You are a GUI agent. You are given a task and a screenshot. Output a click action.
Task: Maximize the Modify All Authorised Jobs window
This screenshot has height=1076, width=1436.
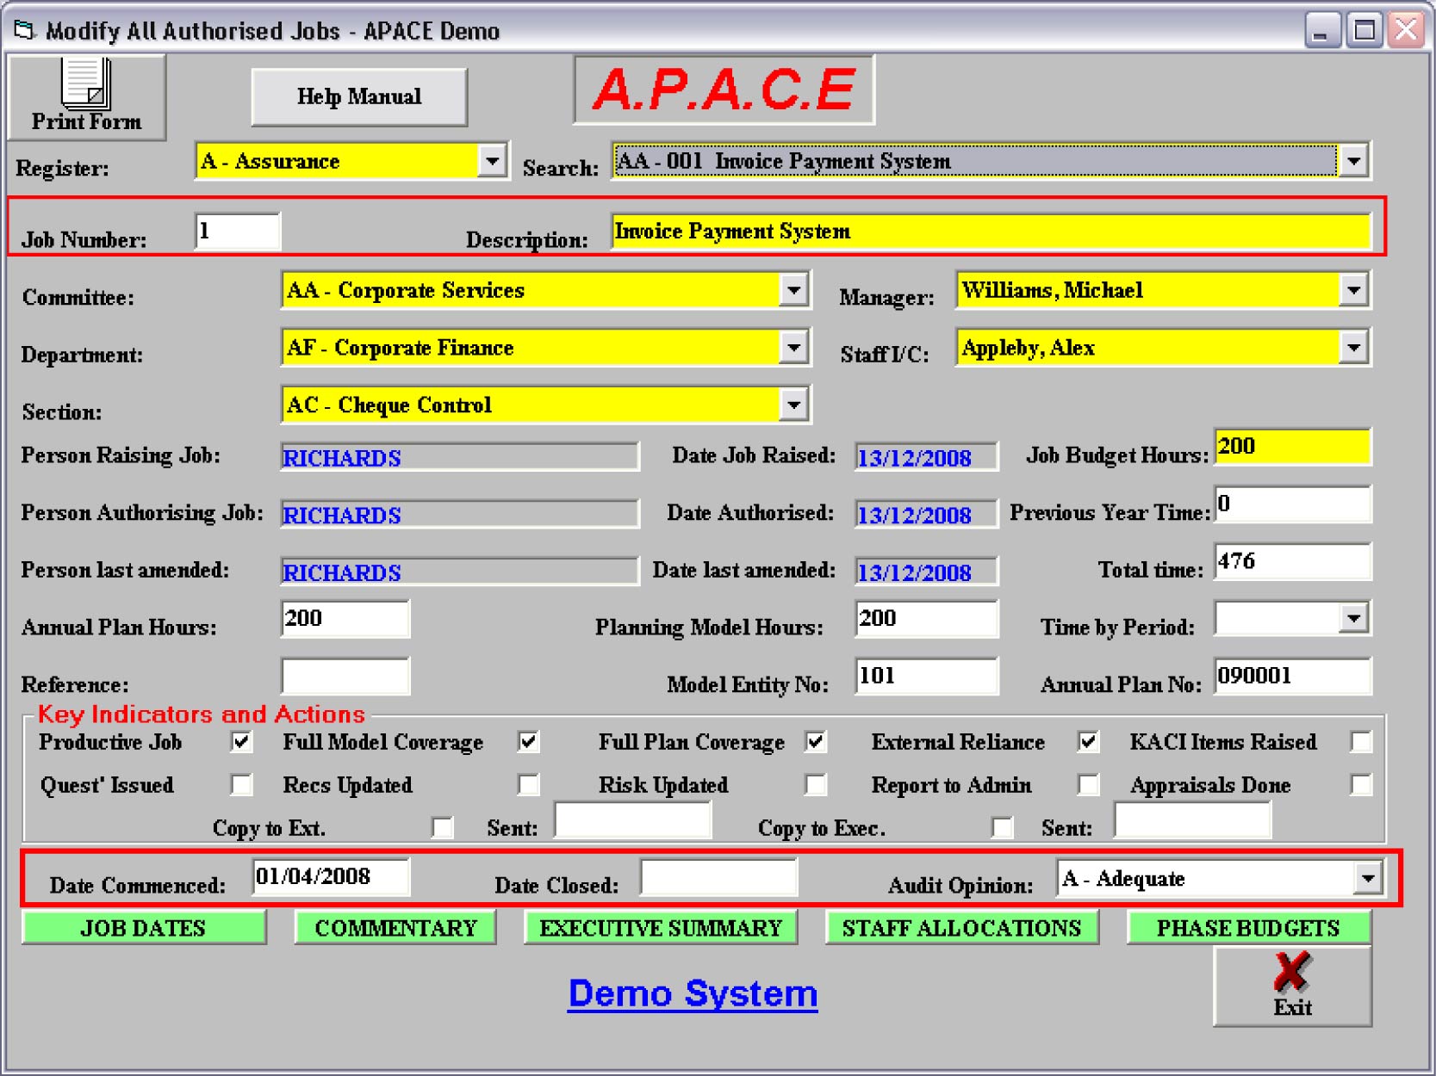pyautogui.click(x=1364, y=31)
